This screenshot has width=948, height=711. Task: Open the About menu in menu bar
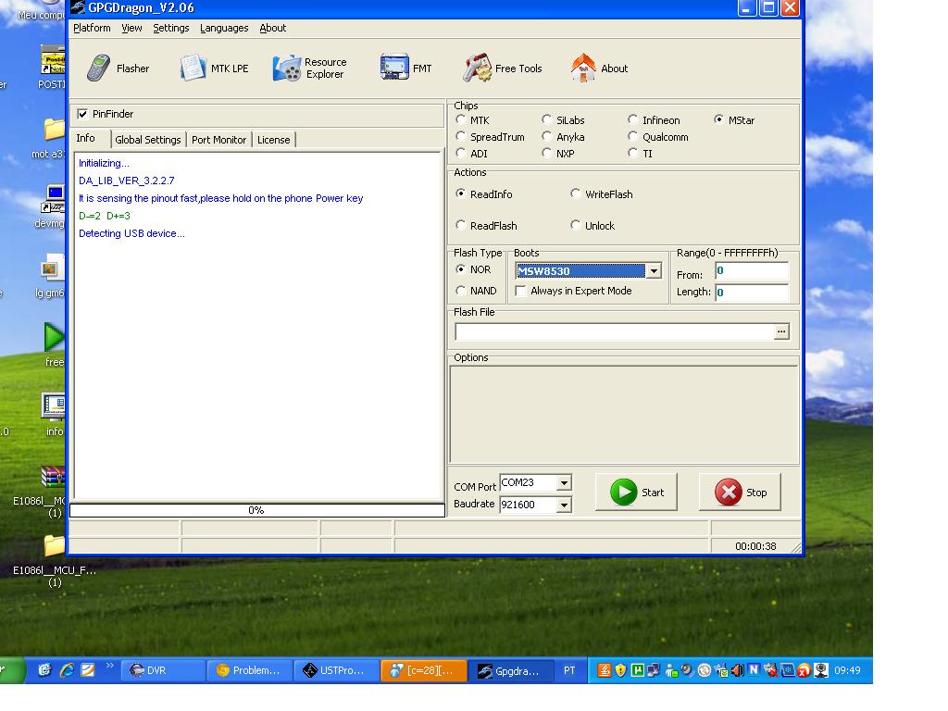[273, 28]
